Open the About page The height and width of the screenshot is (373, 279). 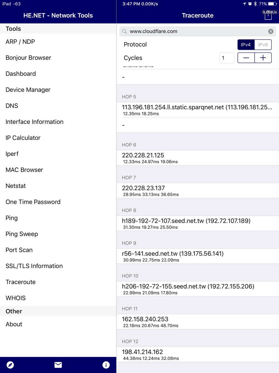(14, 324)
